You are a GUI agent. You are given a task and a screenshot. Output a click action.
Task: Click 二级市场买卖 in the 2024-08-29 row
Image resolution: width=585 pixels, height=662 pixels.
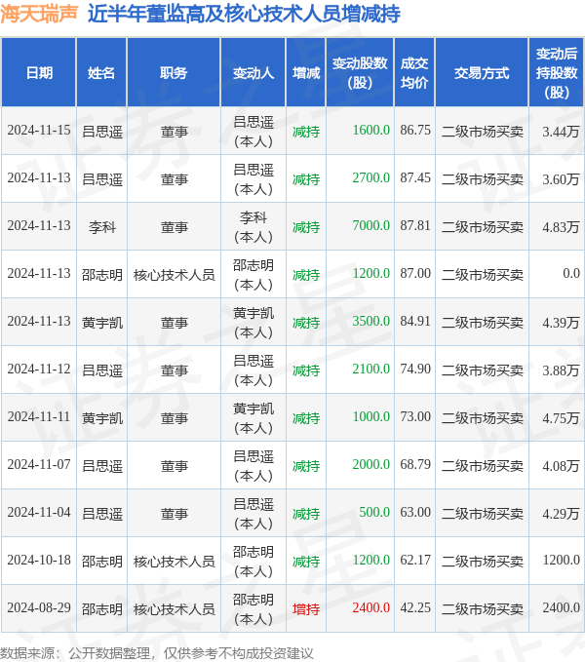tap(482, 608)
